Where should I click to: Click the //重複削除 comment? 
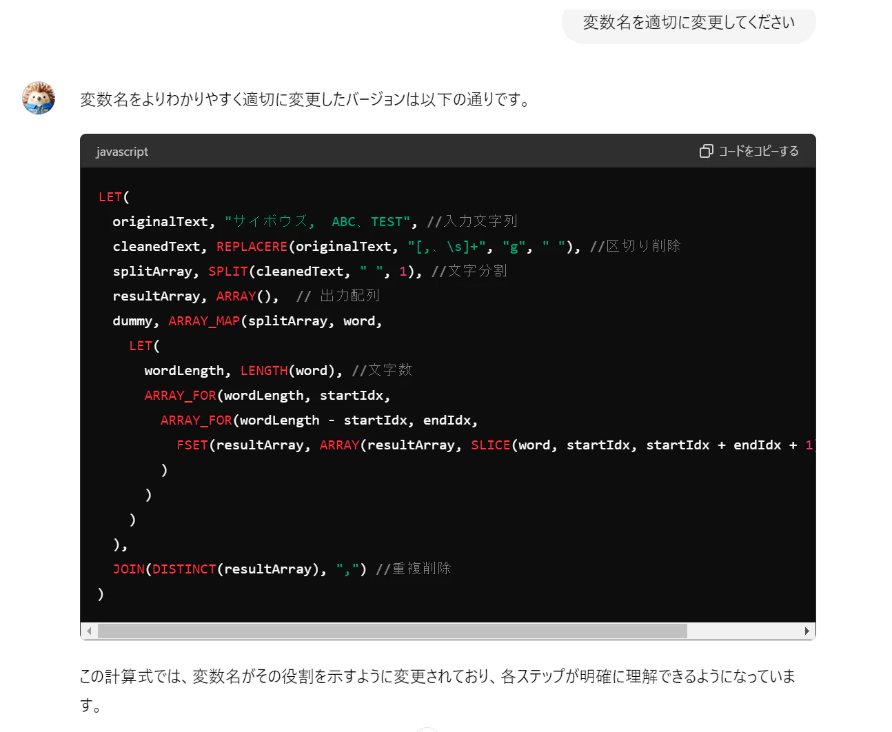coord(414,569)
